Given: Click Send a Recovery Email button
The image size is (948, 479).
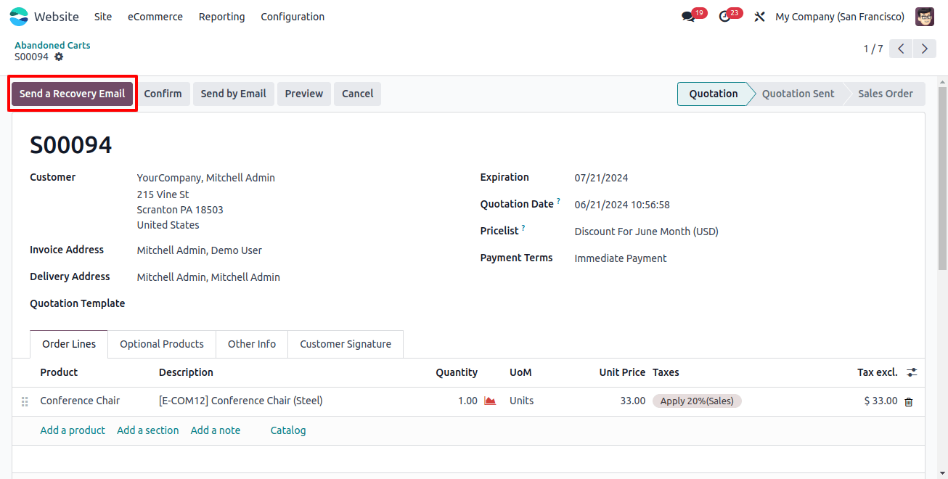Looking at the screenshot, I should click(x=72, y=94).
